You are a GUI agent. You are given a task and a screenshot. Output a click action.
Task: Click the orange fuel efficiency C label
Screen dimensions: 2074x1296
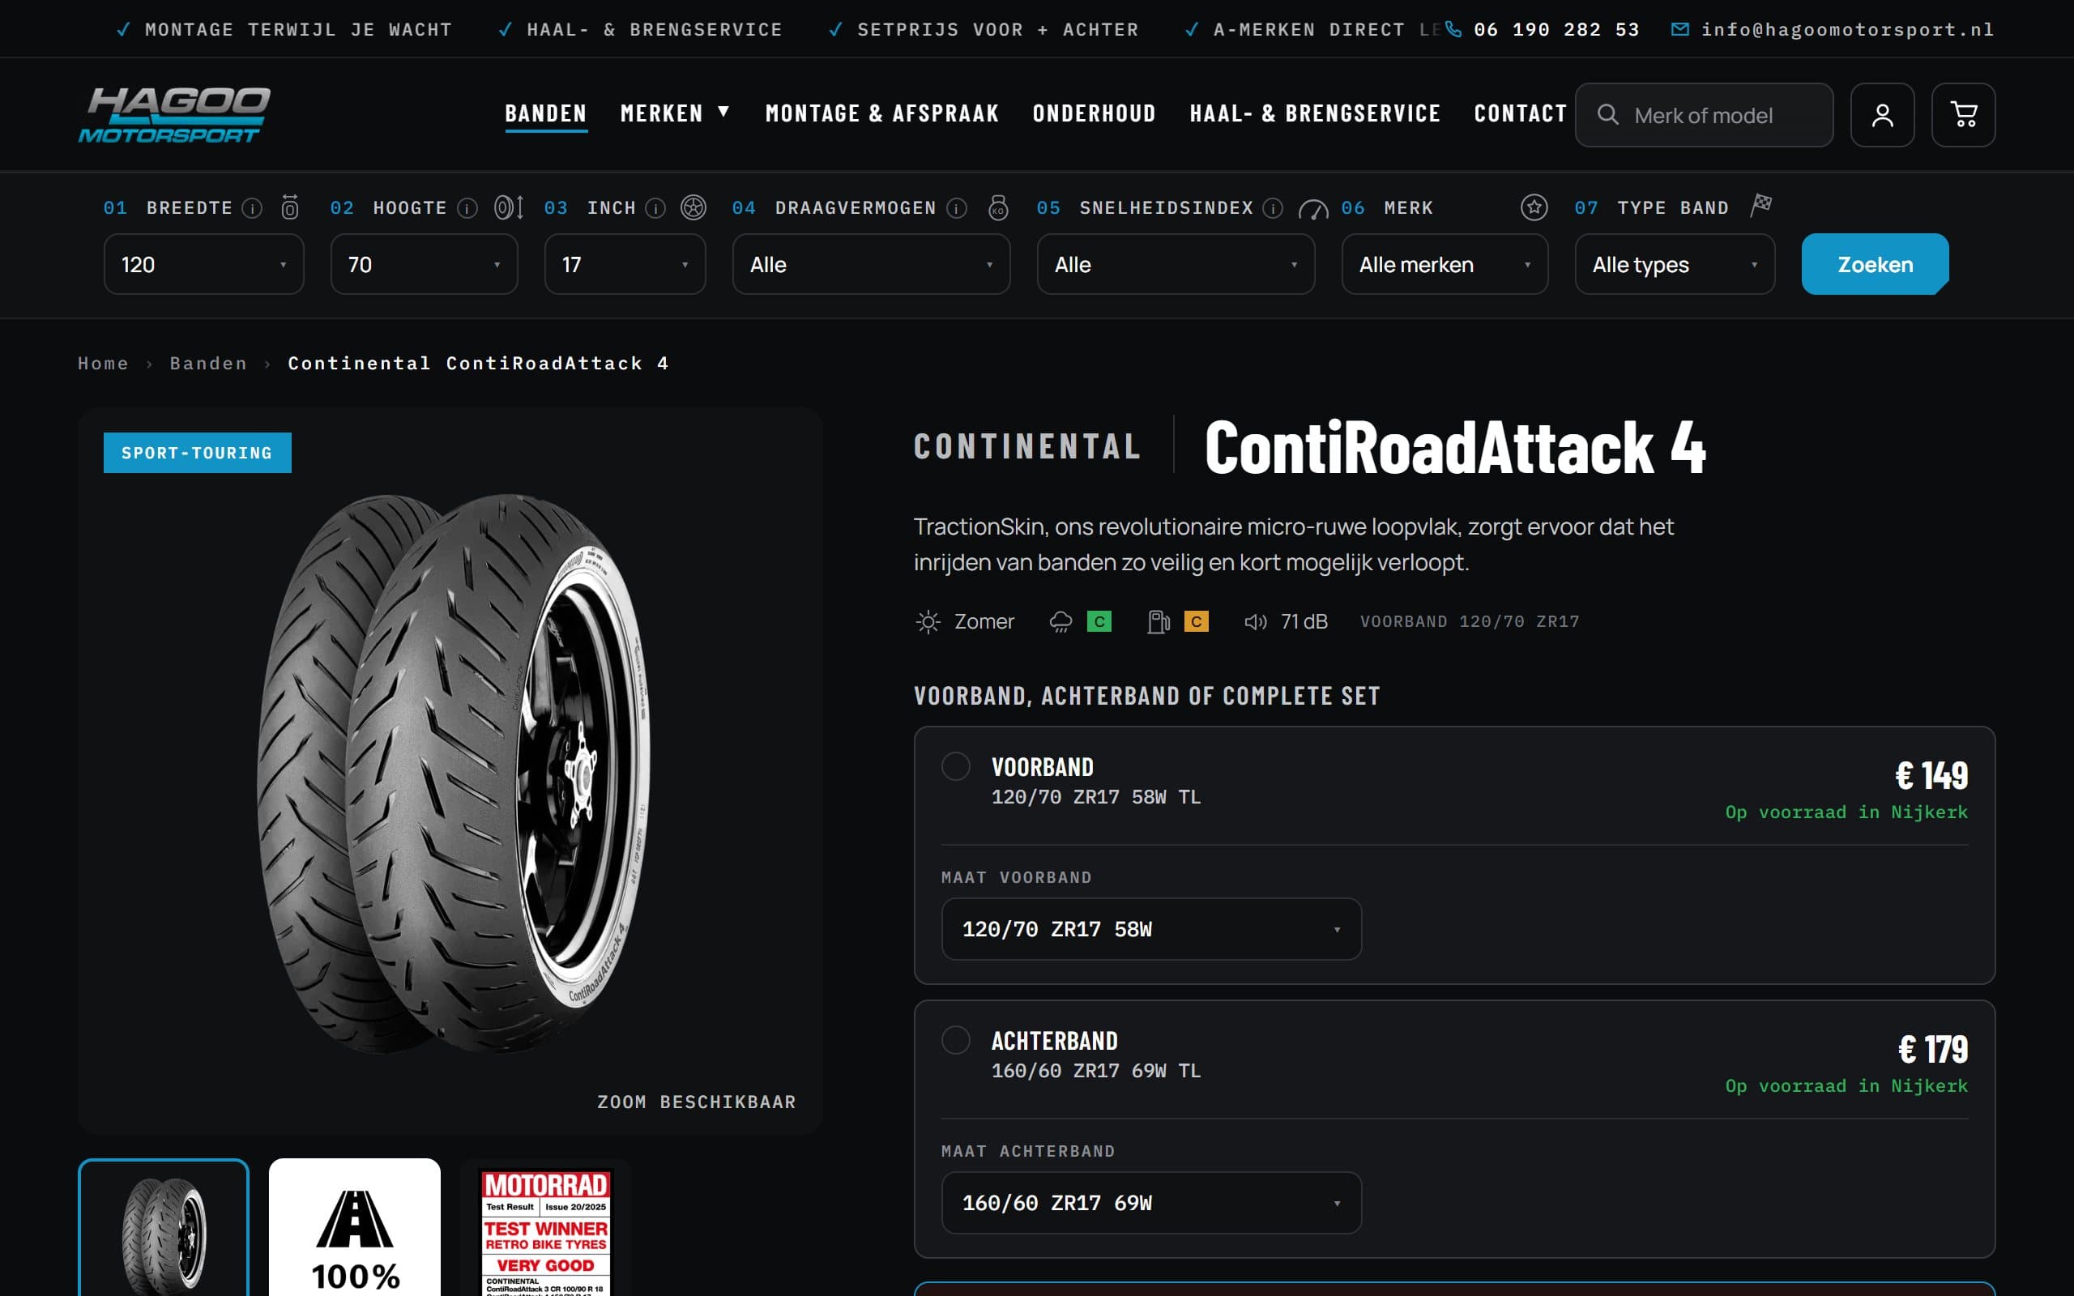point(1197,621)
